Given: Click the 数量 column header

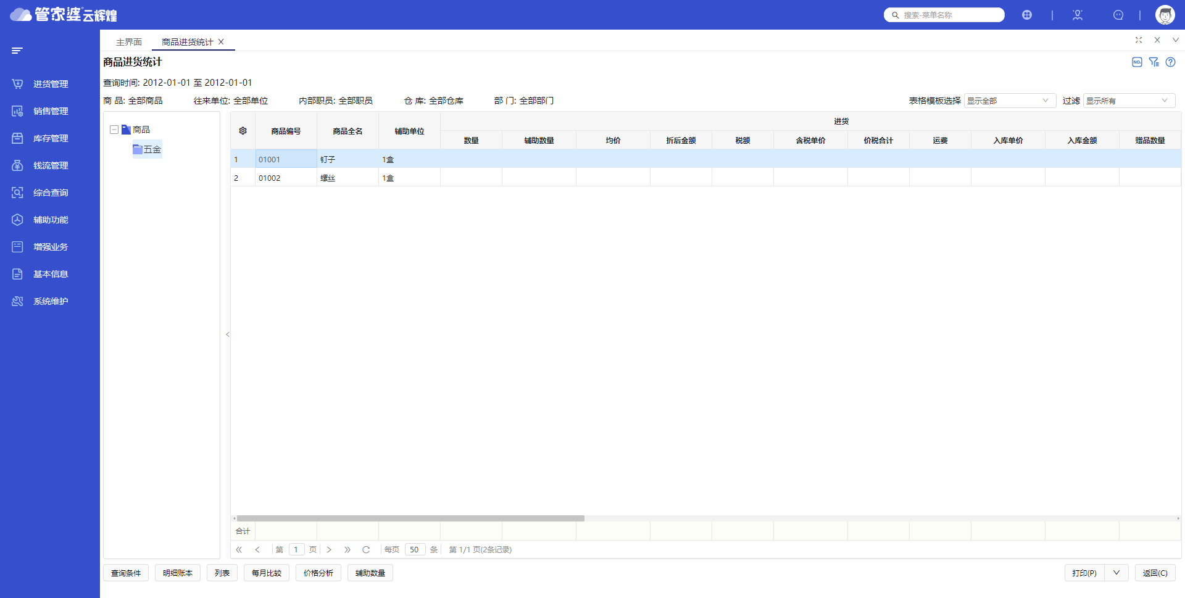Looking at the screenshot, I should tap(471, 140).
